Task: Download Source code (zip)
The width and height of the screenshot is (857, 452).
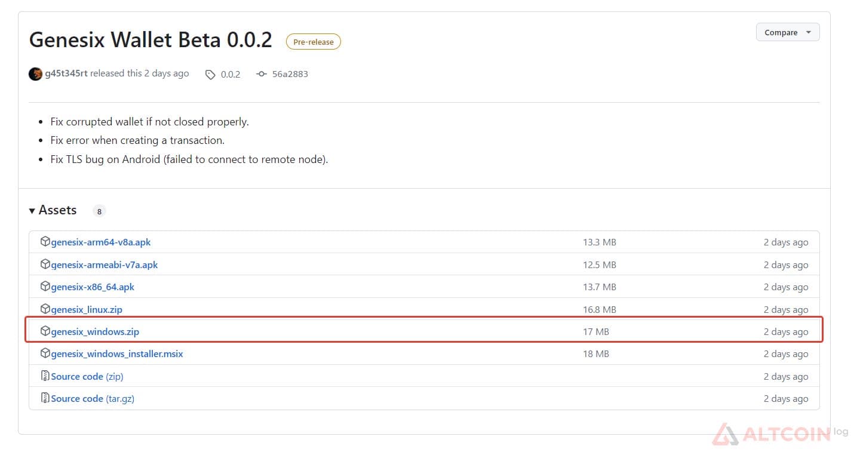Action: (87, 377)
